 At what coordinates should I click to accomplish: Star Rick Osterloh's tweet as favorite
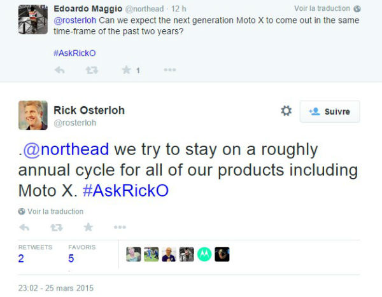(x=88, y=227)
